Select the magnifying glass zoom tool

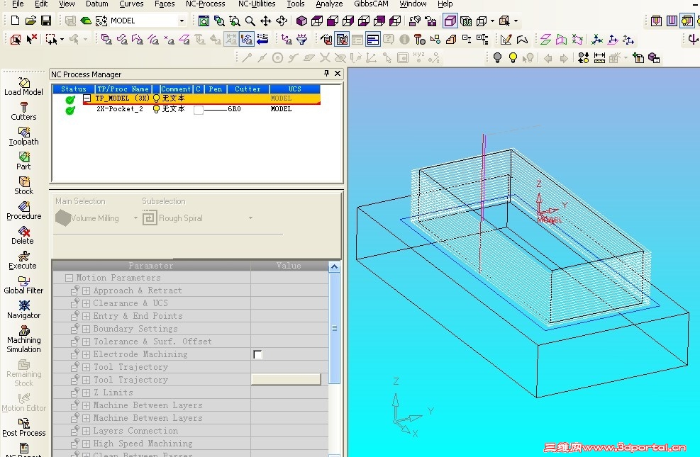[250, 21]
